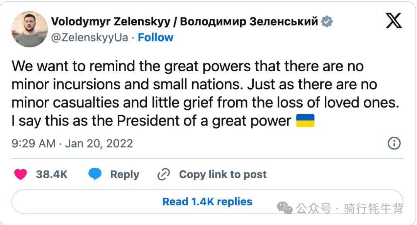This screenshot has height=225, width=417.
Task: Open the X logo icon
Action: 394,21
